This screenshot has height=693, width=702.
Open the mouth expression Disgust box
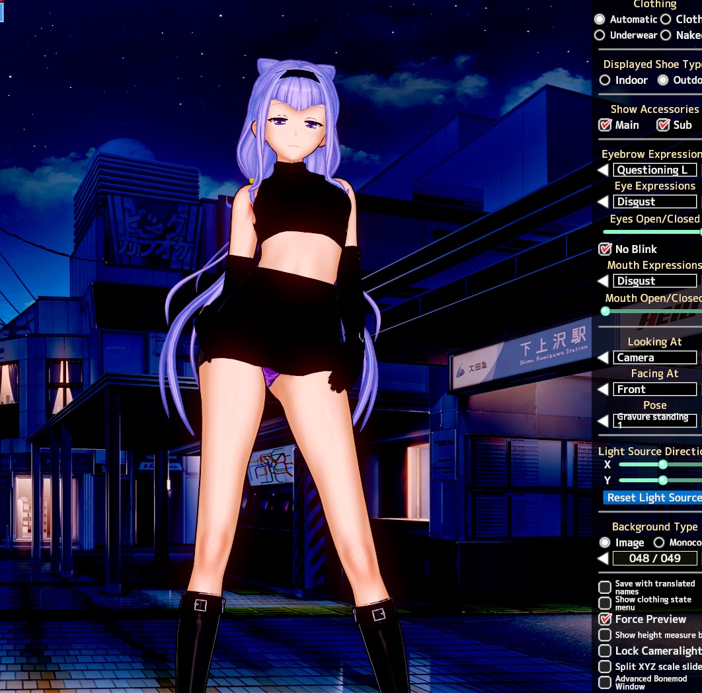click(654, 281)
